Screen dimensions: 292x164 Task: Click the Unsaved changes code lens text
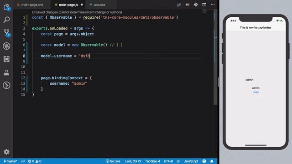point(77,12)
